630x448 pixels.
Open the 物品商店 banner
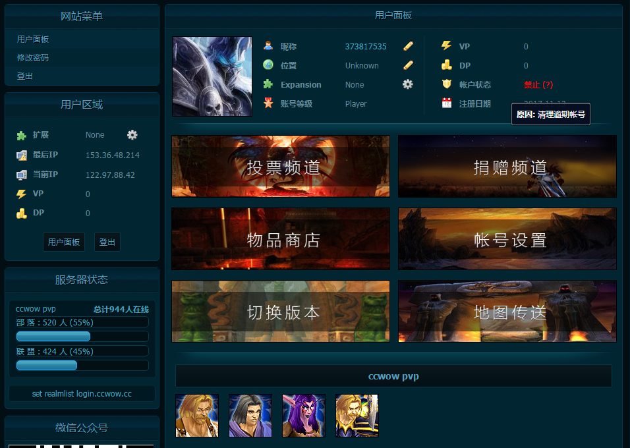pos(281,239)
